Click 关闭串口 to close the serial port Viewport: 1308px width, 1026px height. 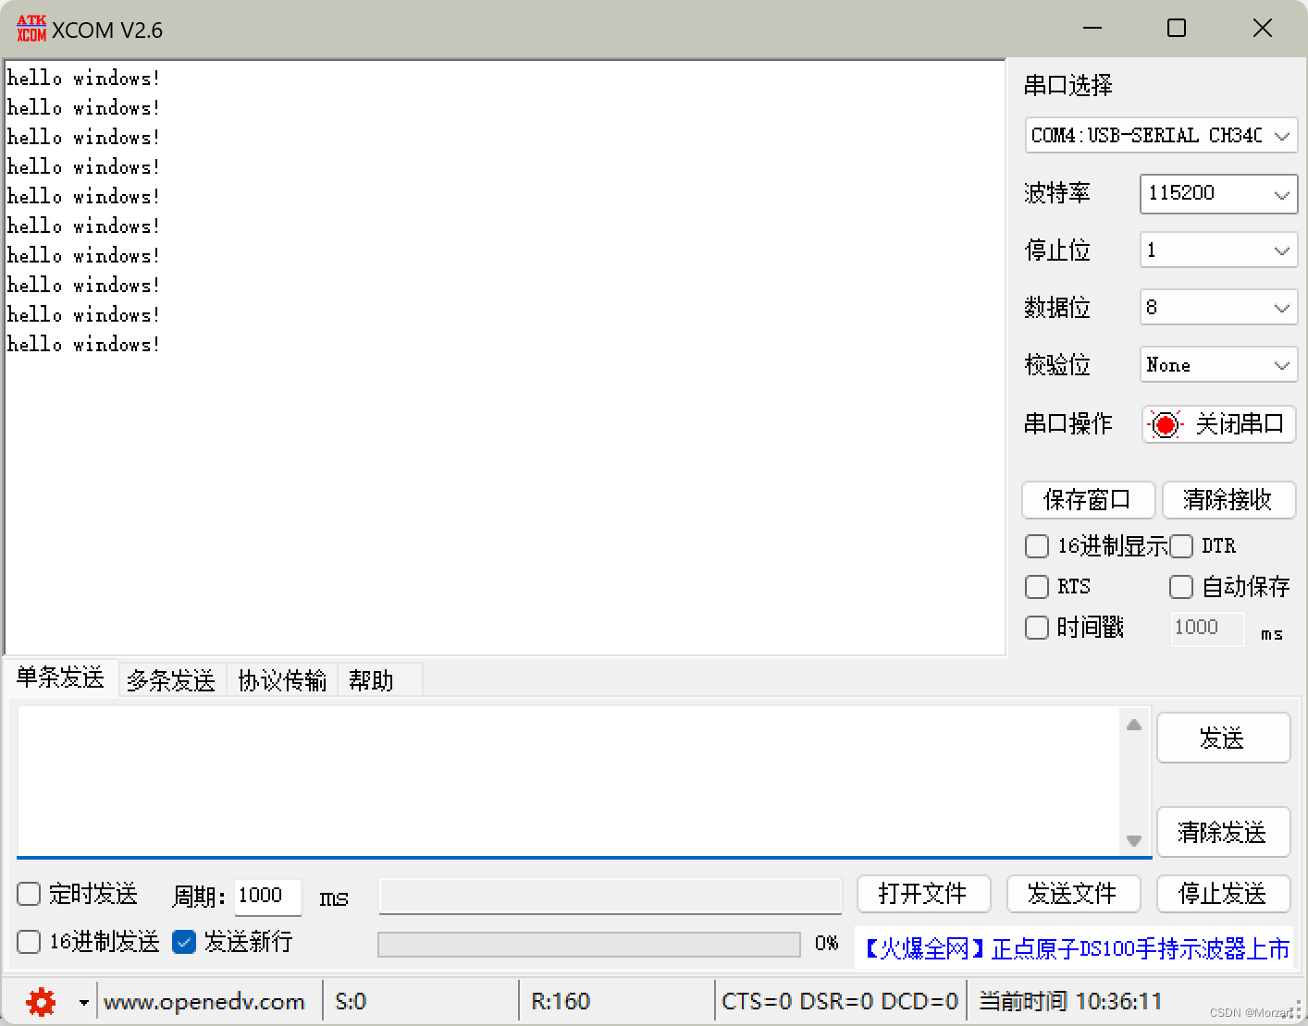[1218, 424]
